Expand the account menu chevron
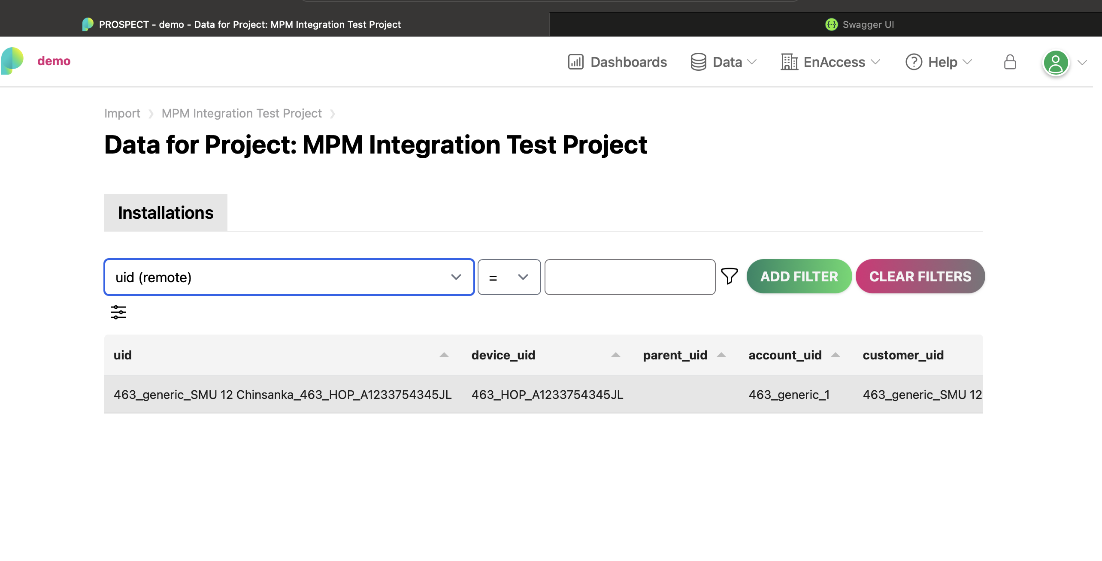 point(1081,62)
